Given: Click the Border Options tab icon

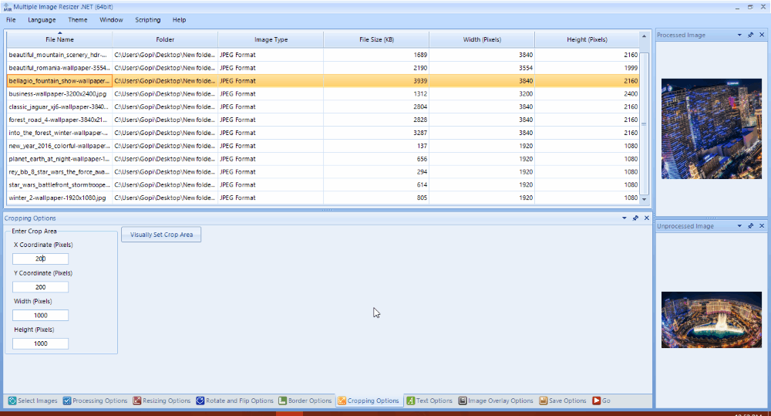Looking at the screenshot, I should (x=282, y=401).
